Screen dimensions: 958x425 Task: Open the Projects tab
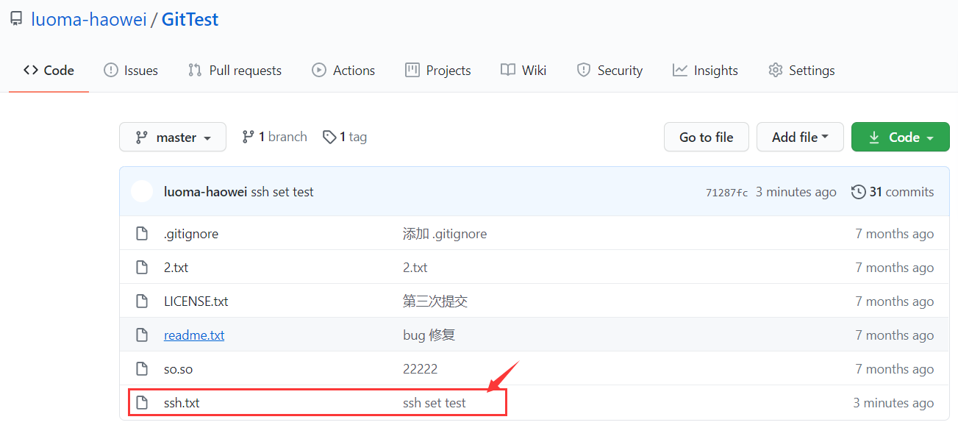click(x=438, y=71)
